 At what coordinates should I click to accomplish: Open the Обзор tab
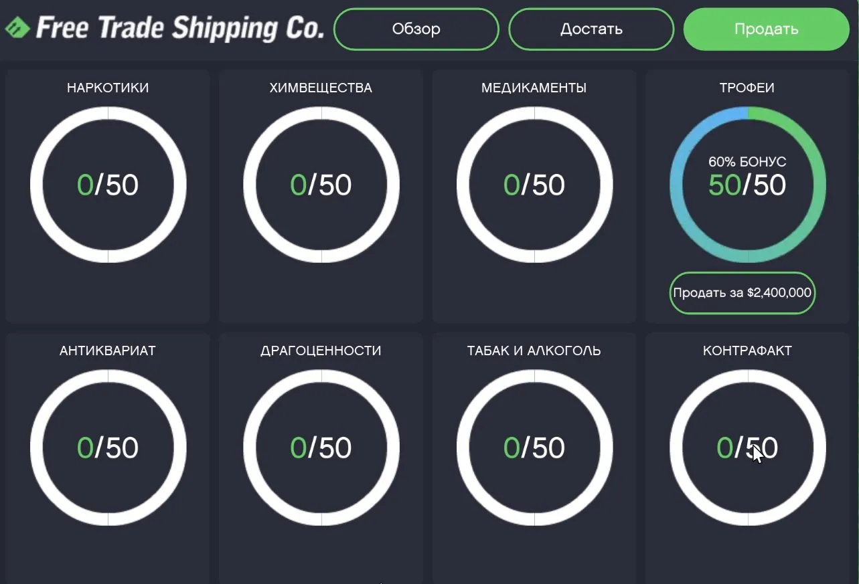coord(416,29)
